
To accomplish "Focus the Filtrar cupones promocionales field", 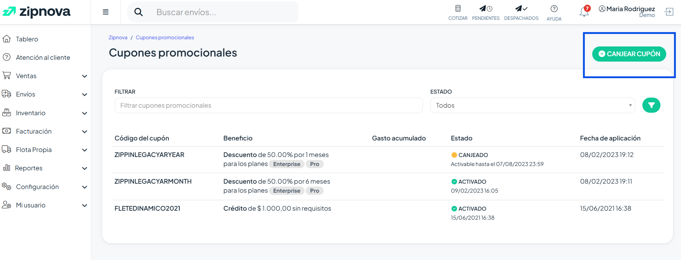I will pyautogui.click(x=269, y=106).
